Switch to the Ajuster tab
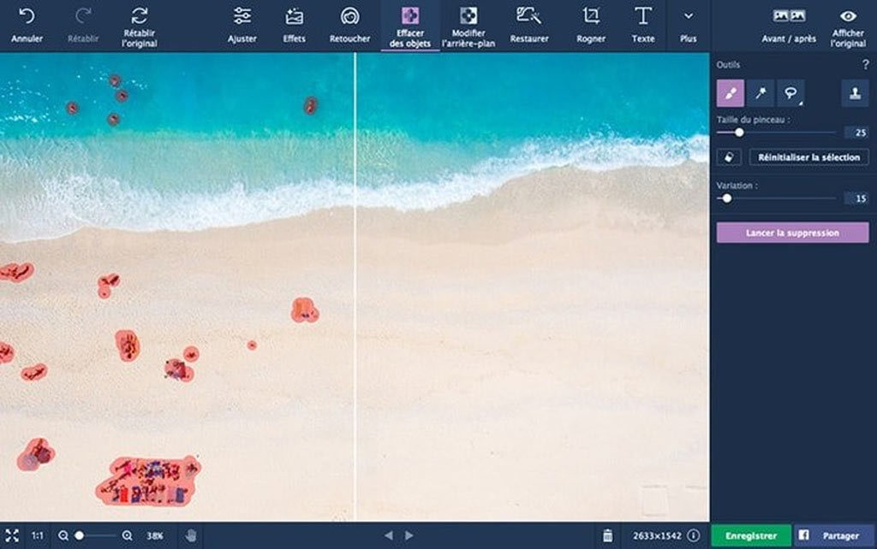The image size is (877, 549). click(x=242, y=25)
